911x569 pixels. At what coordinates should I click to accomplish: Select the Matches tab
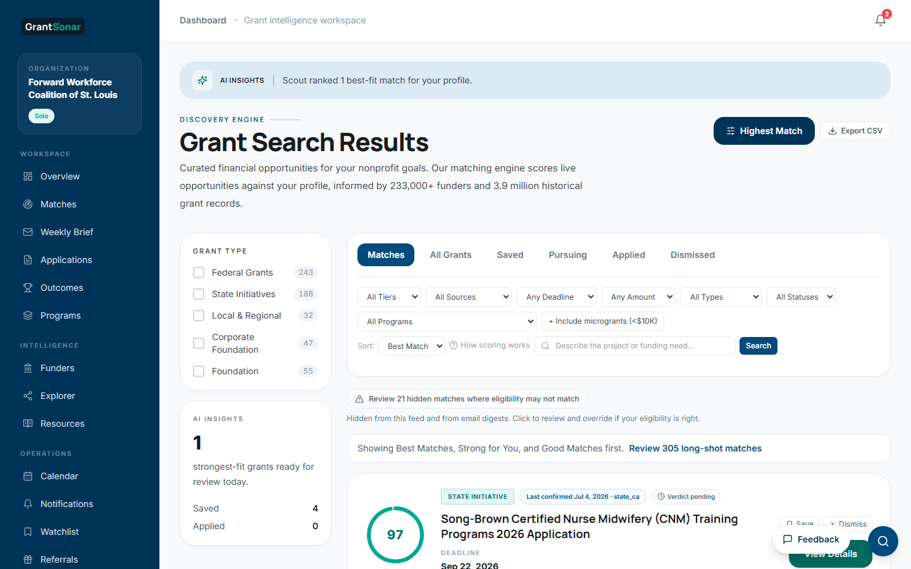[x=386, y=255]
